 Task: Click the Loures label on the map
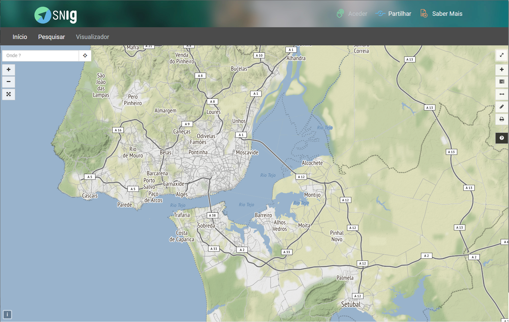tap(213, 112)
